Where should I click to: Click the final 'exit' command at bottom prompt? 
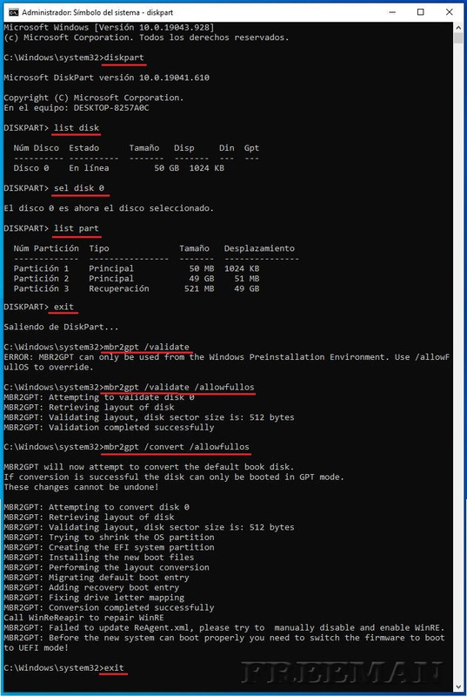114,667
